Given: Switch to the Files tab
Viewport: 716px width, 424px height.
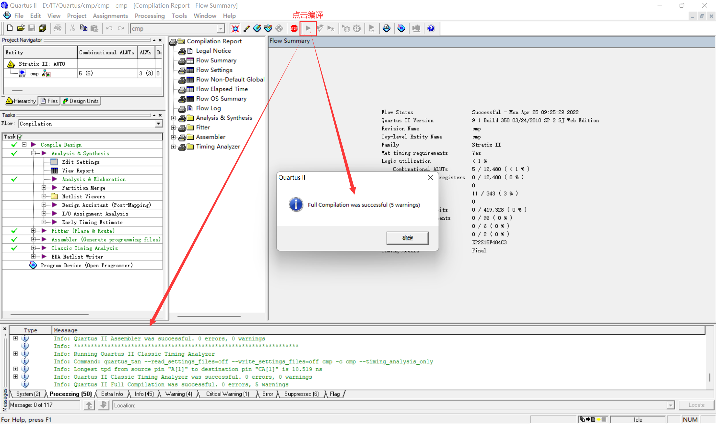Looking at the screenshot, I should point(50,101).
